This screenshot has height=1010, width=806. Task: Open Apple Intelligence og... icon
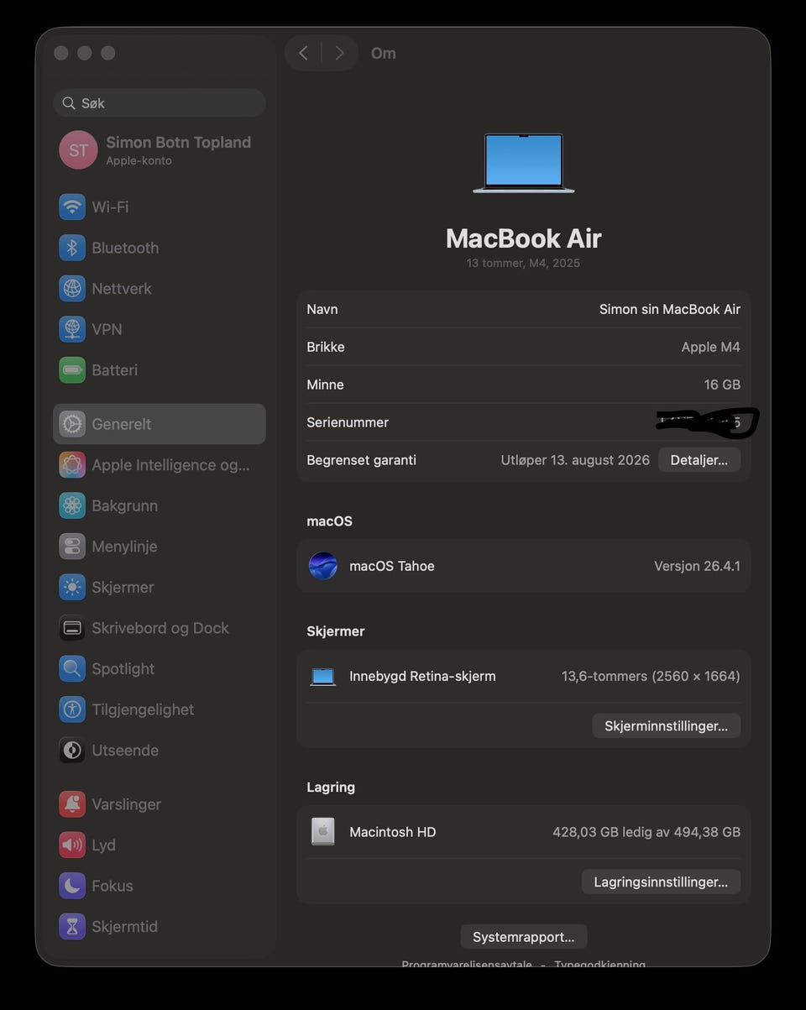tap(72, 464)
